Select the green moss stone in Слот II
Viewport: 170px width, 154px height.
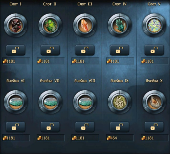point(50,25)
